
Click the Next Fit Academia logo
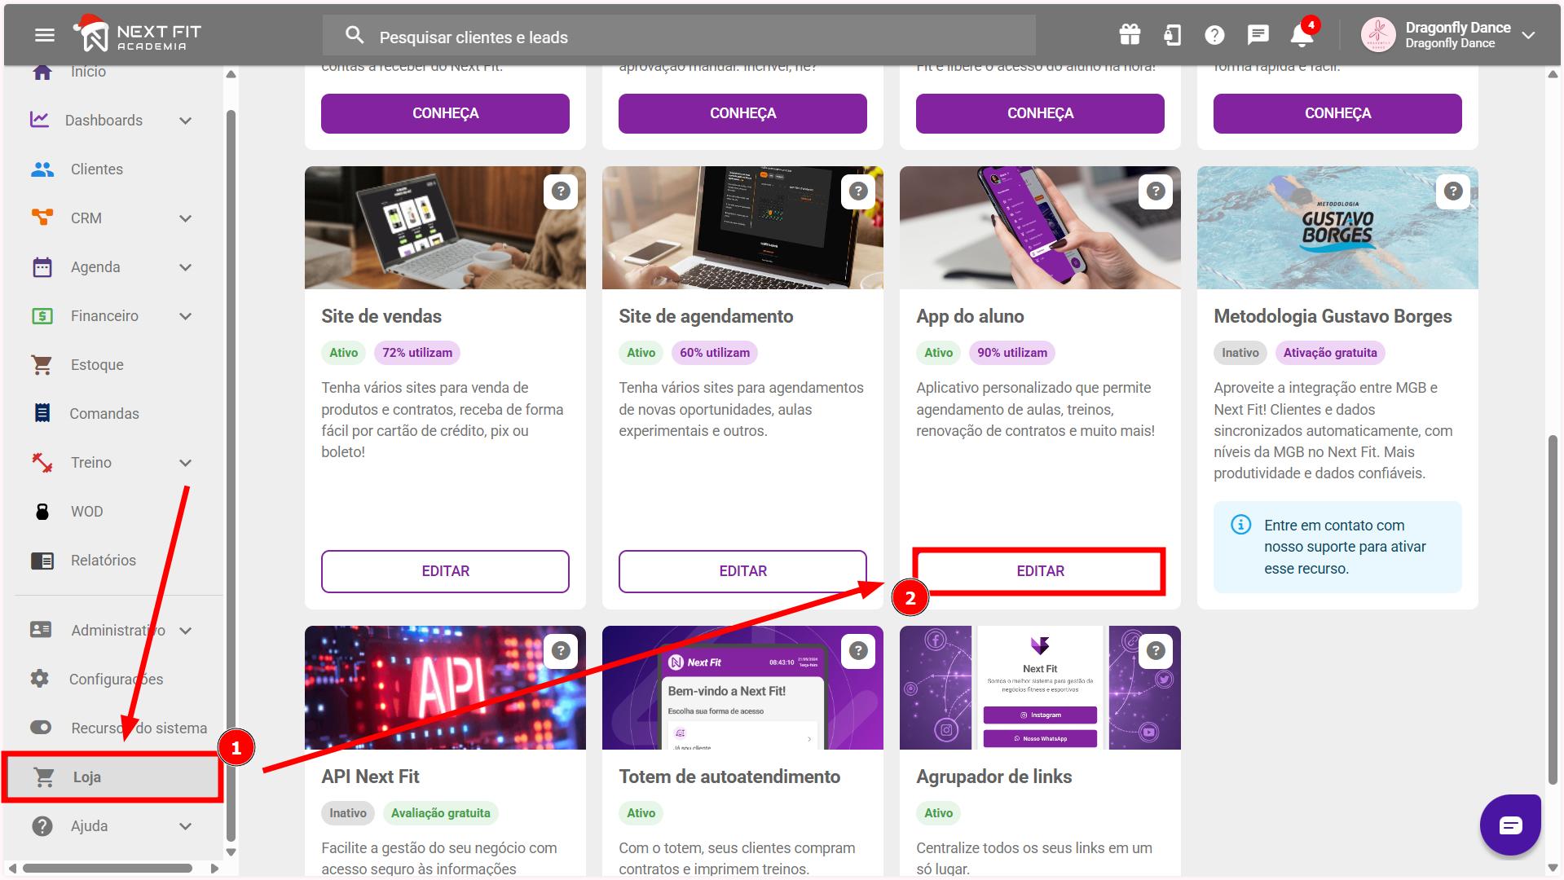(137, 35)
